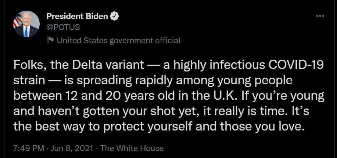The height and width of the screenshot is (158, 337).
Task: Visit the @POTUS handle link
Action: 63,27
